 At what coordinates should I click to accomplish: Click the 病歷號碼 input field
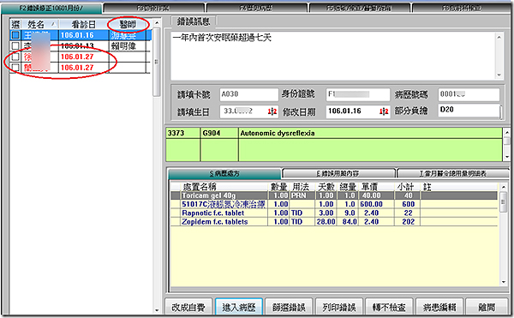tap(469, 94)
